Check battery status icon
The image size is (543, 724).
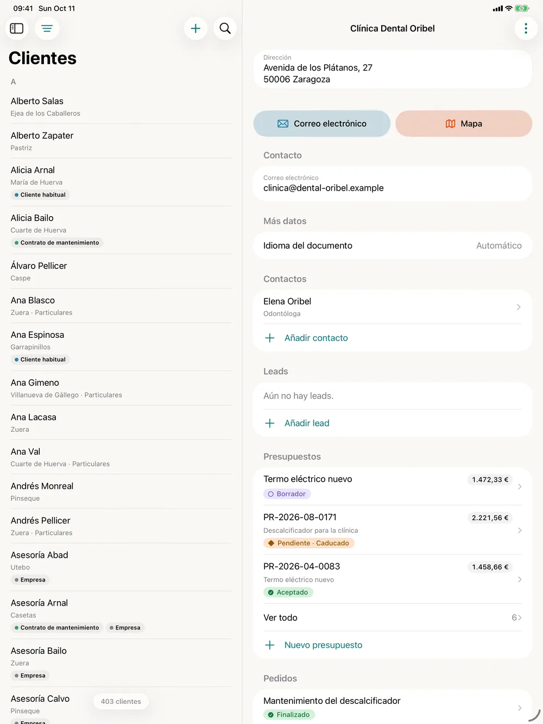(522, 8)
